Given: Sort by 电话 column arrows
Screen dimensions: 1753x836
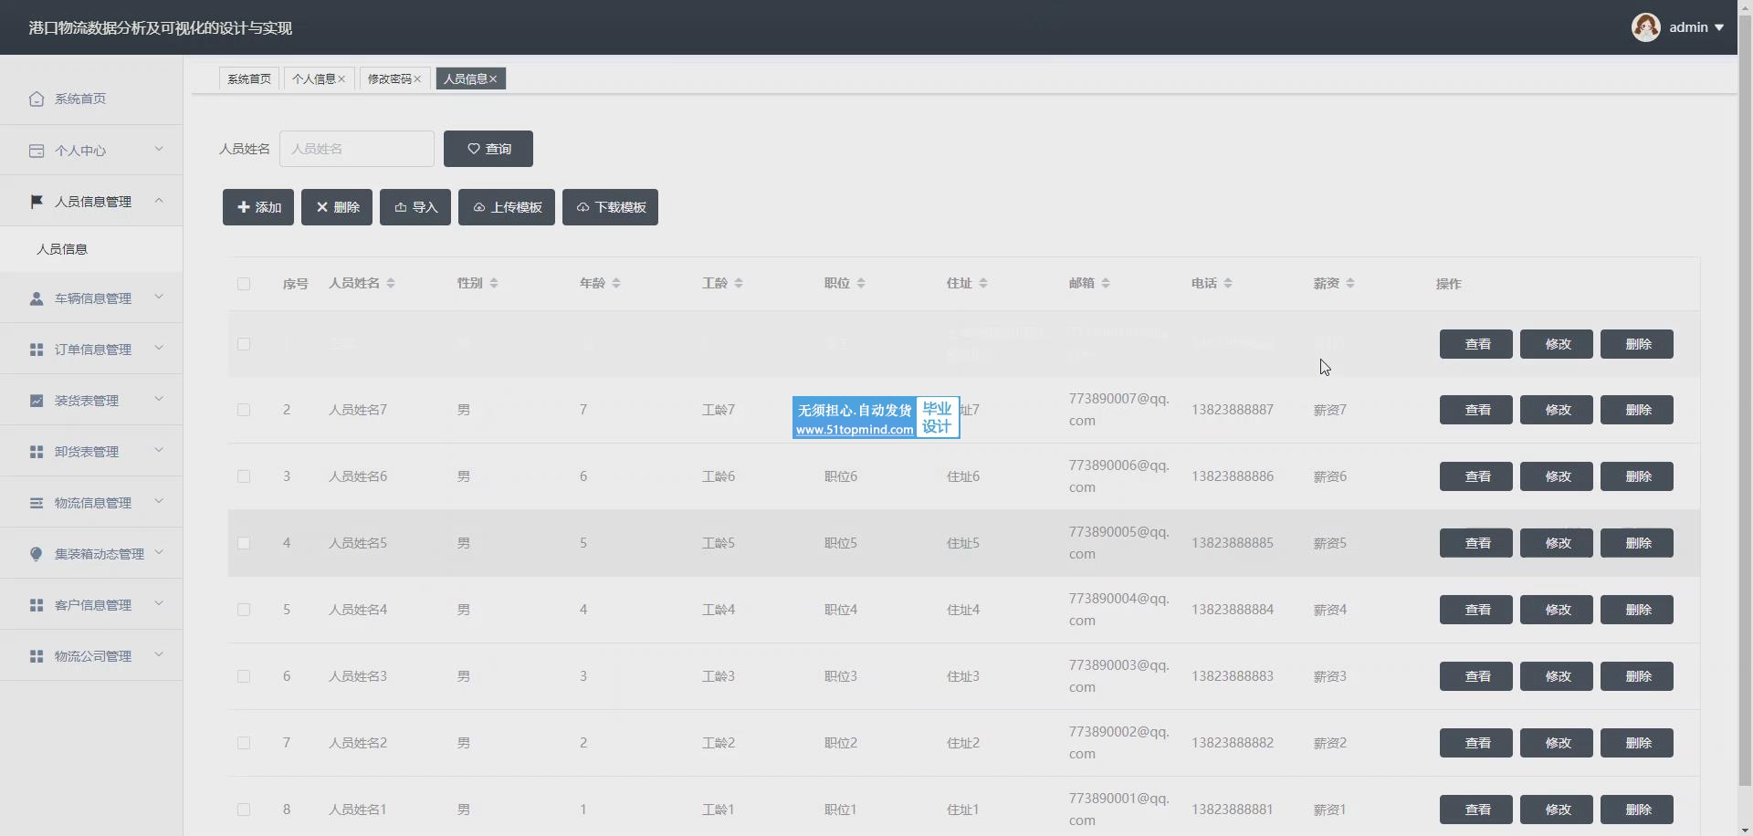Looking at the screenshot, I should 1228,284.
